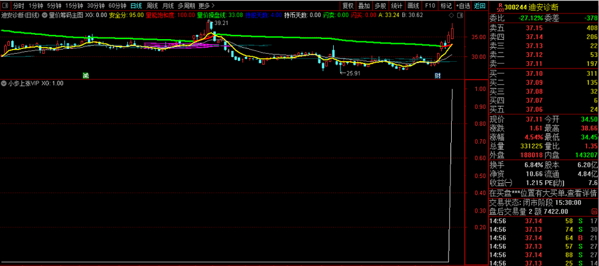Click the 现价 value 37.11
The image size is (599, 266).
coord(534,120)
